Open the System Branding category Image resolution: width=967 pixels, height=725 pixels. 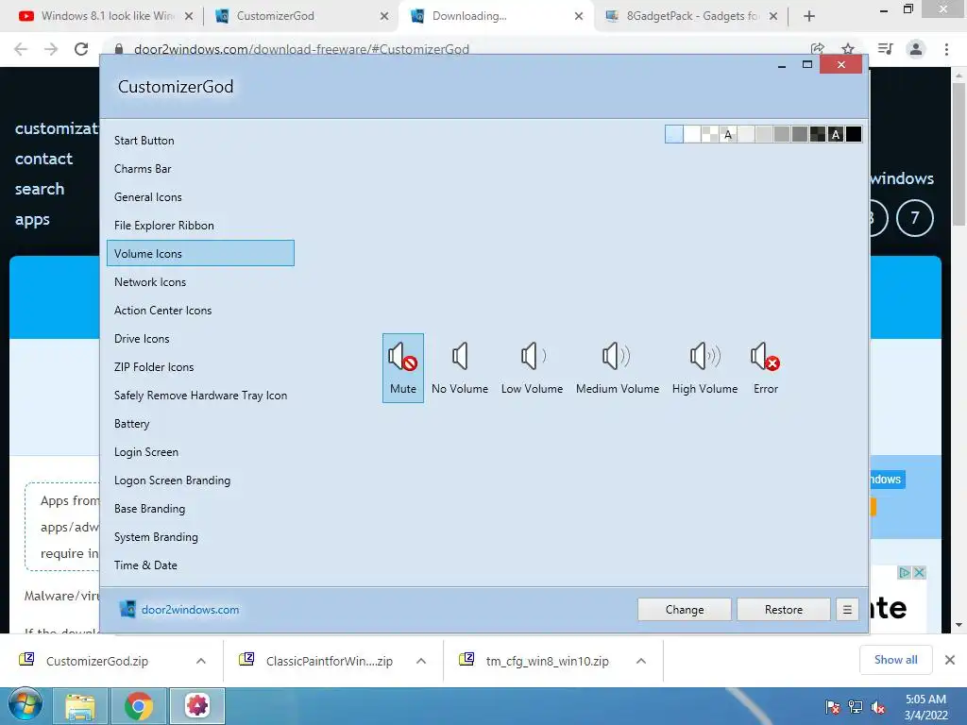pyautogui.click(x=200, y=537)
